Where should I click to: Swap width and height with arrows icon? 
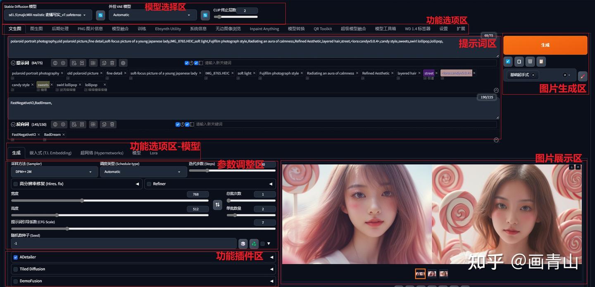click(218, 204)
